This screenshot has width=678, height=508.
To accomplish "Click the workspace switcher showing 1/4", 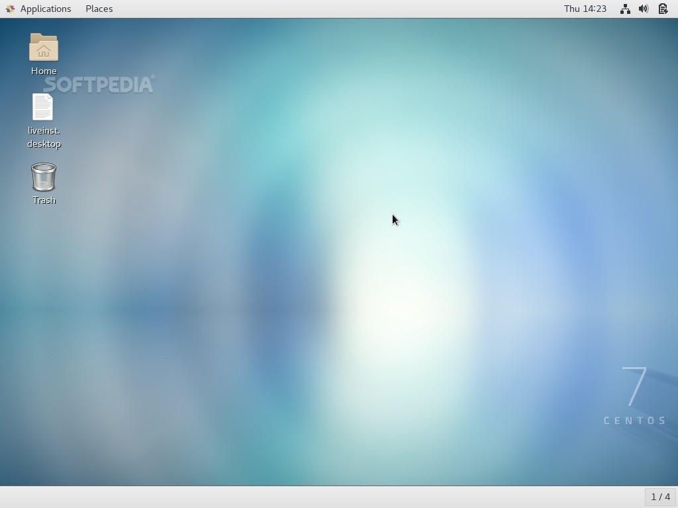I will 660,497.
